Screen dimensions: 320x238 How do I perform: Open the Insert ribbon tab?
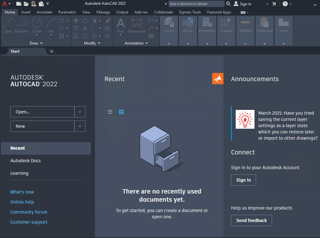coord(26,12)
